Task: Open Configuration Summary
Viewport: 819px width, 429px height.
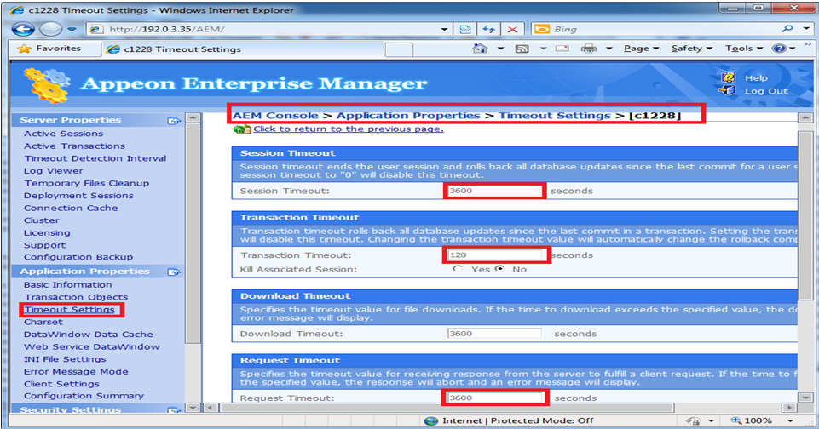Action: [84, 396]
